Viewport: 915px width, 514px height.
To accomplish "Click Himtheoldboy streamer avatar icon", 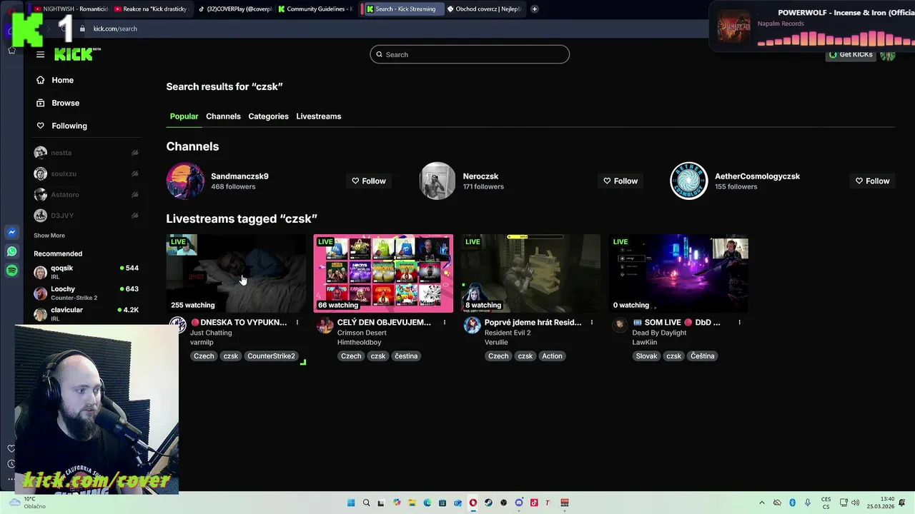I will tap(325, 326).
